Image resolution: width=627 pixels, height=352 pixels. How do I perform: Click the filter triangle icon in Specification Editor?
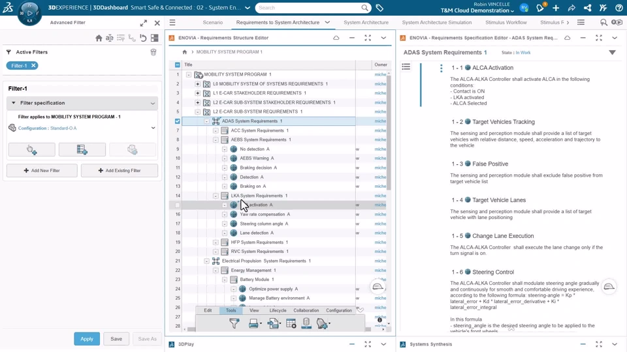(612, 52)
